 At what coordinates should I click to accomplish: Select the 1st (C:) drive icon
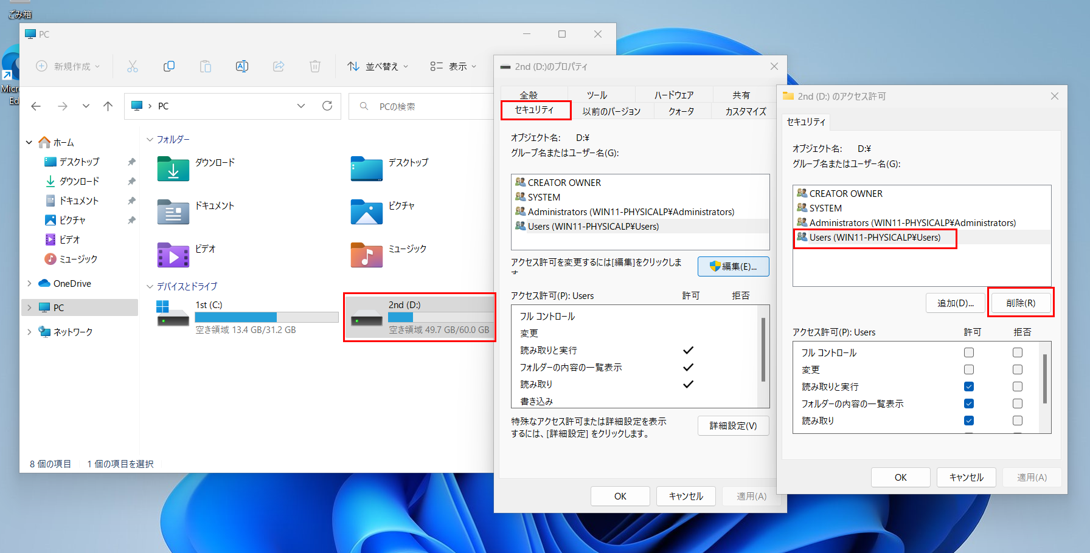click(x=173, y=313)
